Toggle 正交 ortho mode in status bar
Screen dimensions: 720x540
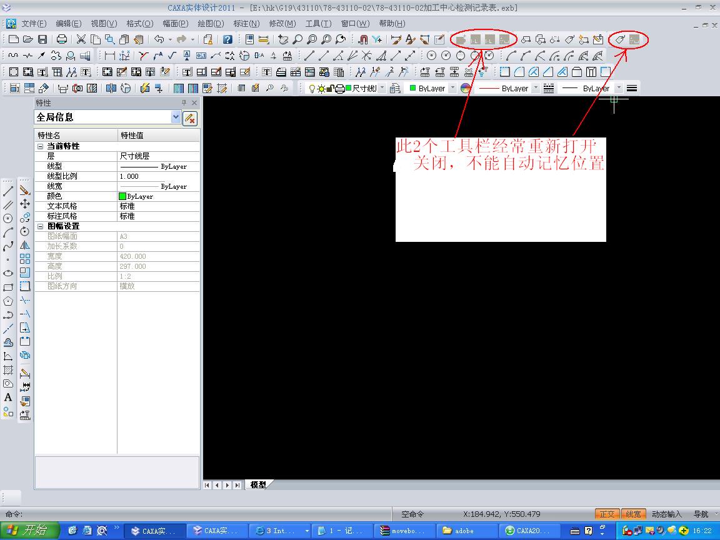click(607, 514)
